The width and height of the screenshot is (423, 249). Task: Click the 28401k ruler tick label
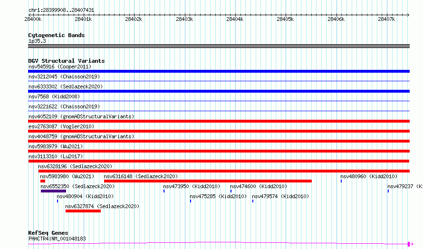tap(83, 19)
